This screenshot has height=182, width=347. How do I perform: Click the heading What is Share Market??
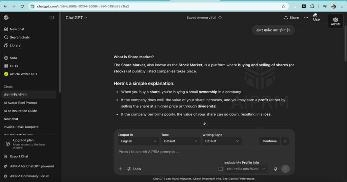click(x=134, y=57)
